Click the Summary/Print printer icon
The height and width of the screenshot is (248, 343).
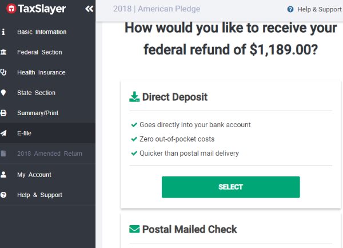pyautogui.click(x=4, y=113)
